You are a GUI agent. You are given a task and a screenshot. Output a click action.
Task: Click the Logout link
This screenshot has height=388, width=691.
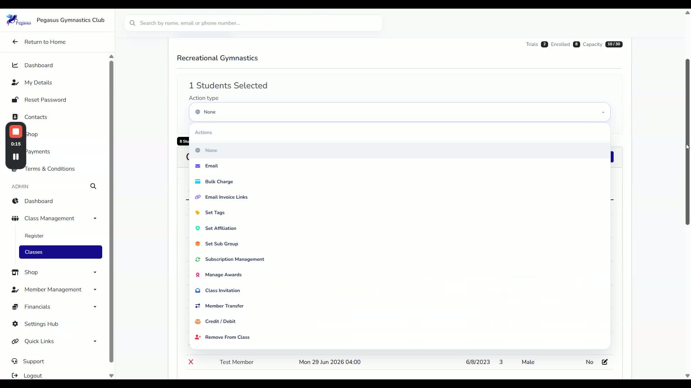click(33, 375)
